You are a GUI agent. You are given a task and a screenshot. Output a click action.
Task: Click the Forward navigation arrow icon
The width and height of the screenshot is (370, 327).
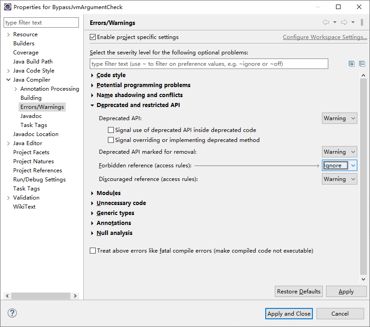(x=344, y=22)
